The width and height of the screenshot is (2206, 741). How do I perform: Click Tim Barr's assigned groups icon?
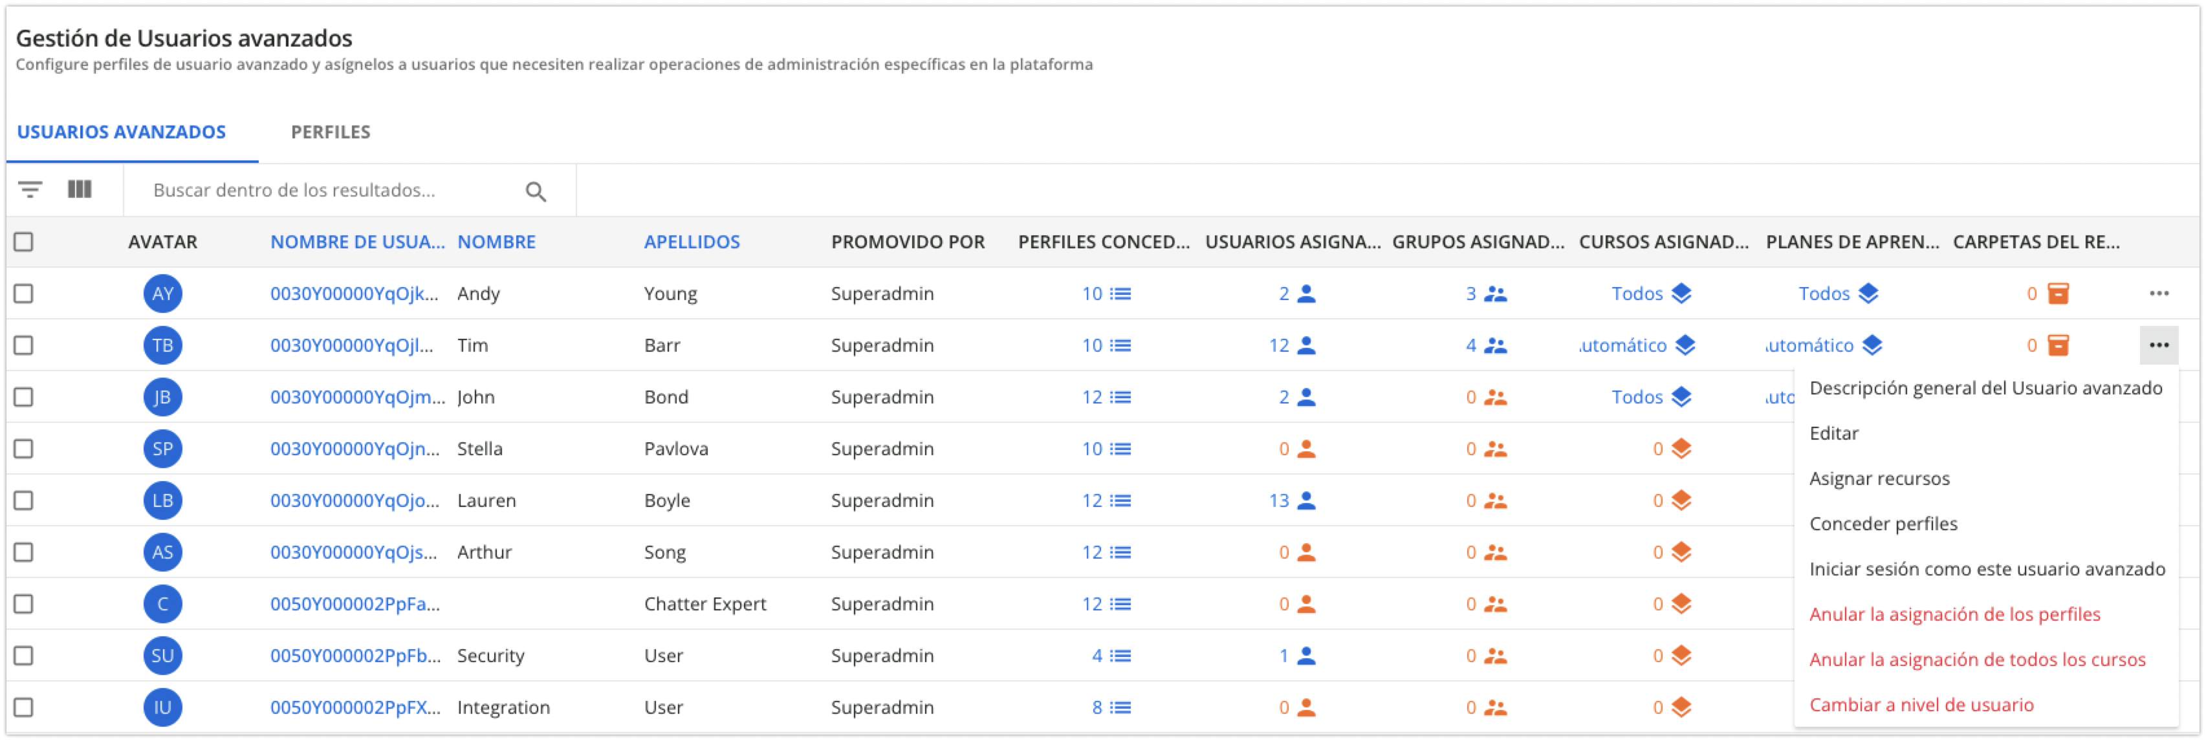(x=1495, y=345)
